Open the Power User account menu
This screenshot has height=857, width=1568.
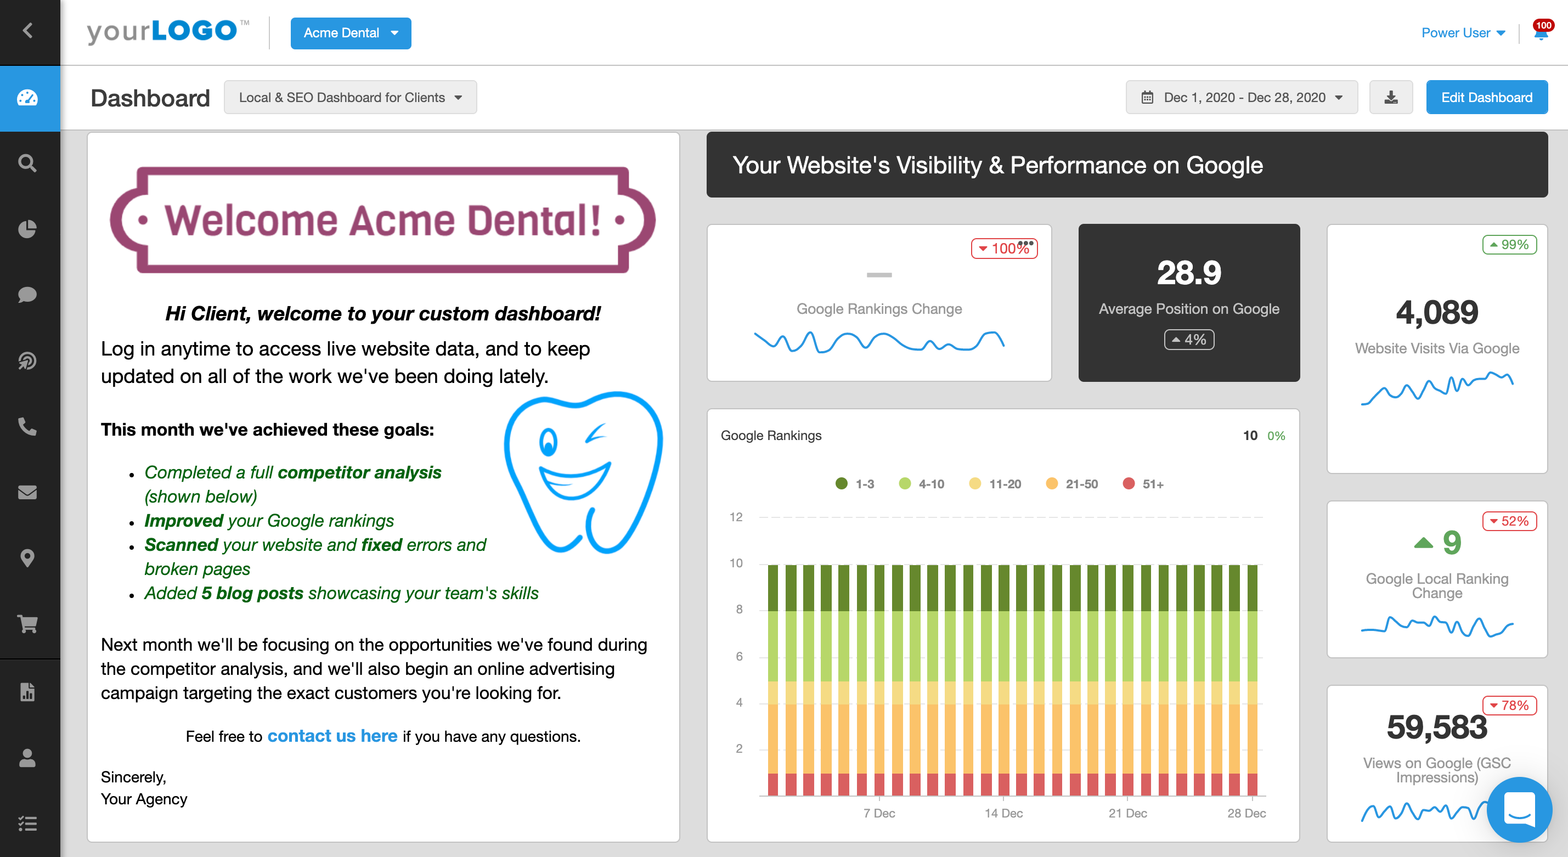click(x=1462, y=33)
